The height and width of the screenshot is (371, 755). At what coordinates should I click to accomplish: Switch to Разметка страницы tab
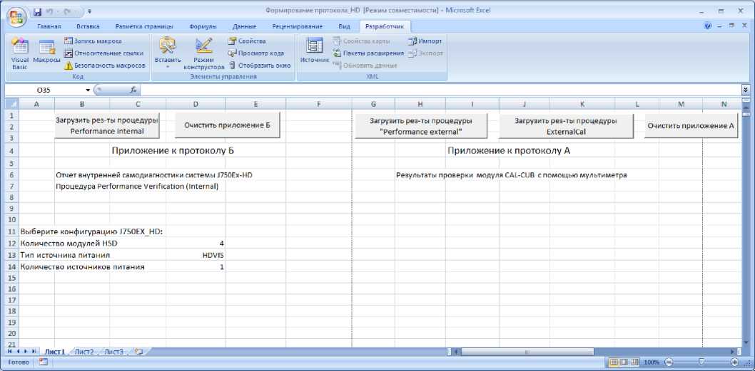pyautogui.click(x=143, y=26)
